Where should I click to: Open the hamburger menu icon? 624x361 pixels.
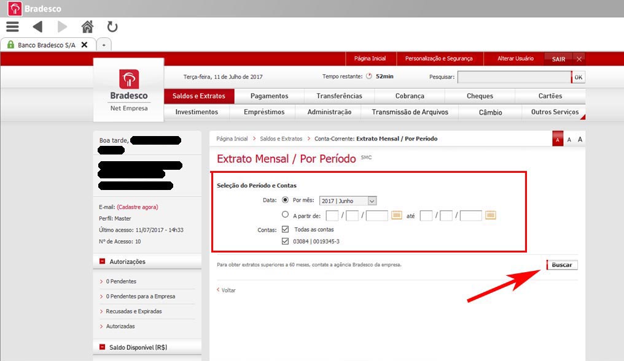point(12,26)
